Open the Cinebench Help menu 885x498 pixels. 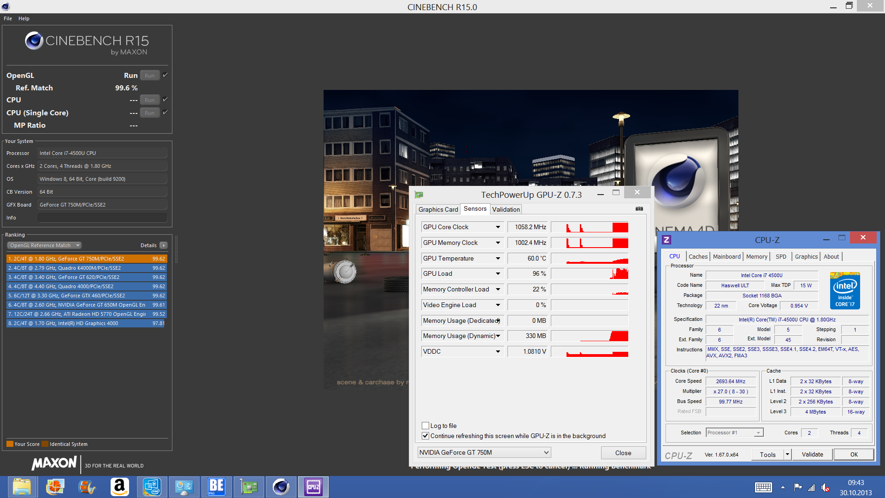(24, 18)
